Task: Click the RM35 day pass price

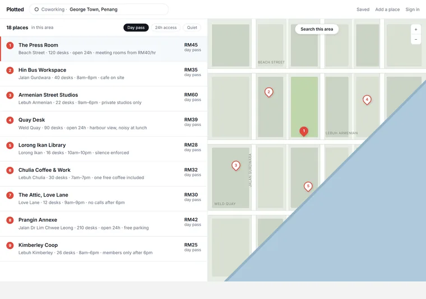Action: (x=193, y=72)
